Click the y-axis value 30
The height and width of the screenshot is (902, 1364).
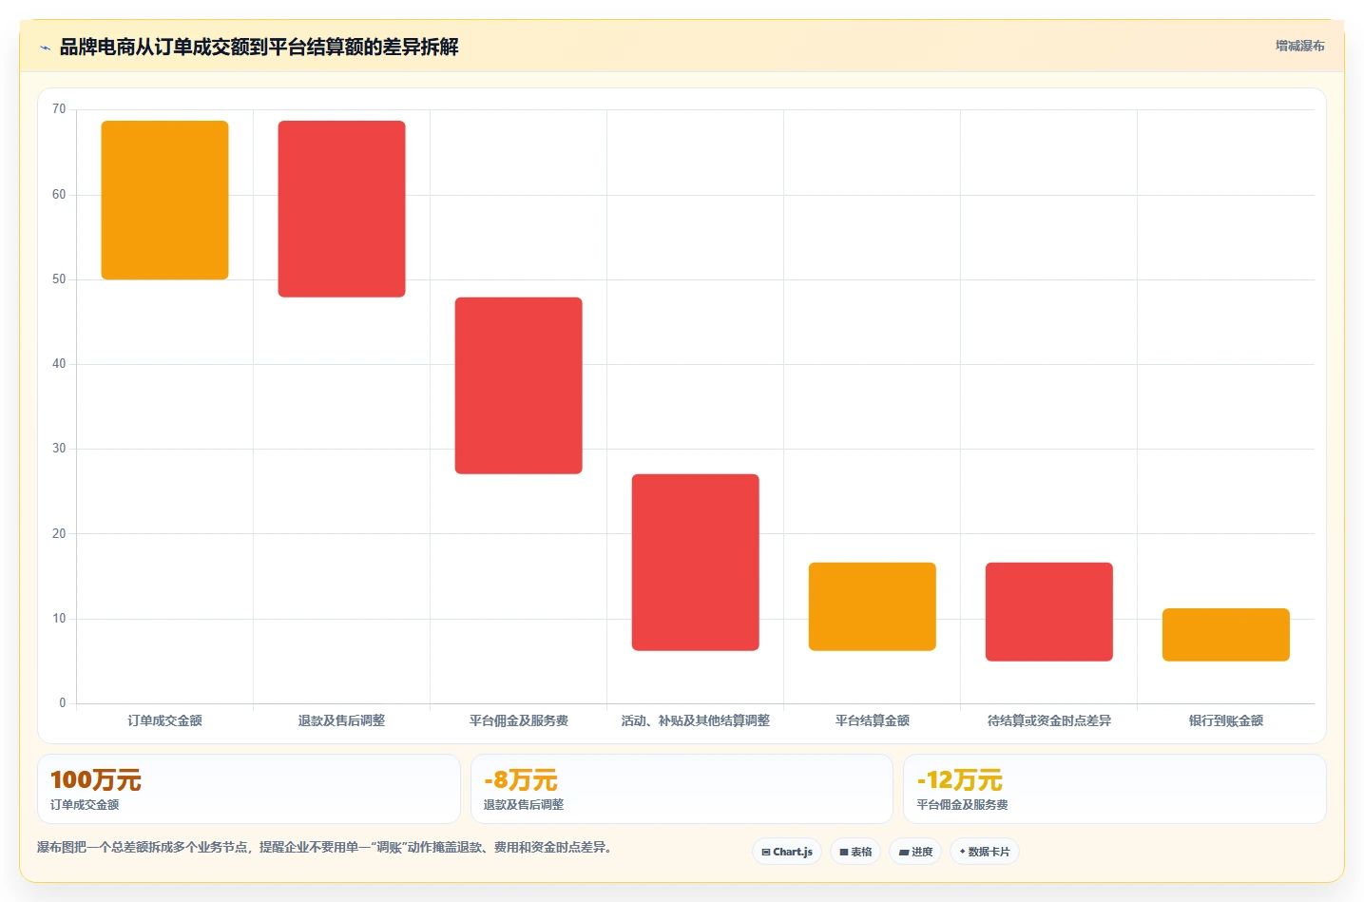59,449
